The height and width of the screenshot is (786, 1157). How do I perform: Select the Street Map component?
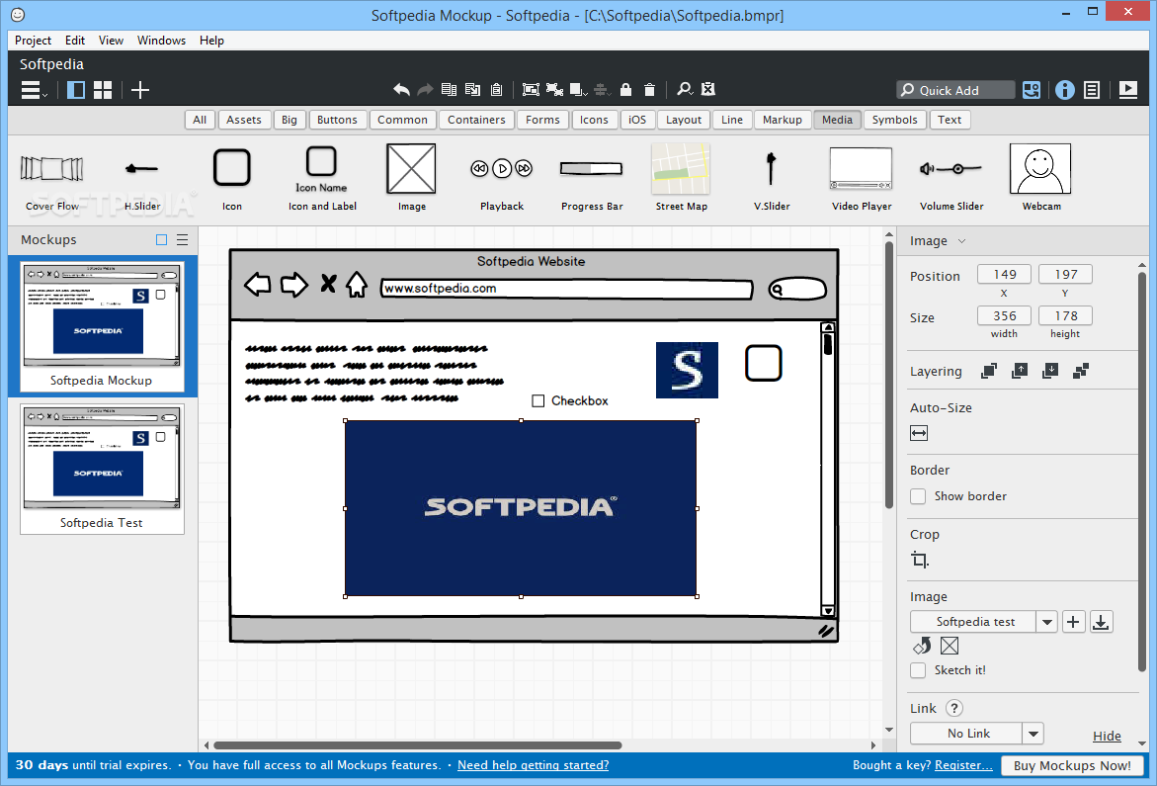(681, 179)
